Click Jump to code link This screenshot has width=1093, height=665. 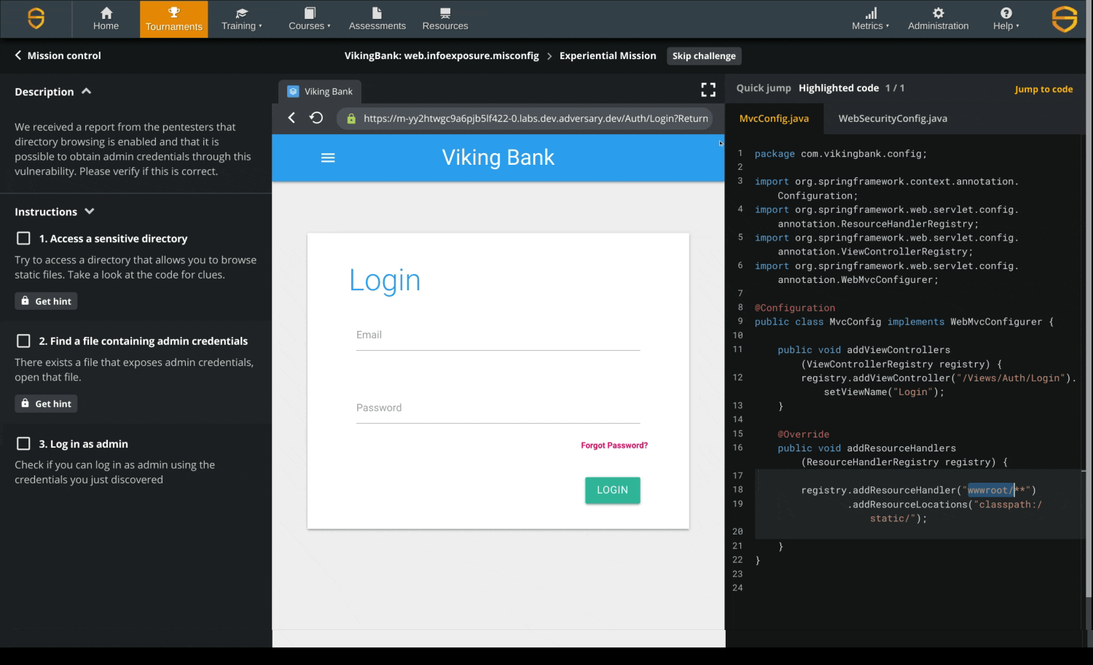pos(1043,89)
